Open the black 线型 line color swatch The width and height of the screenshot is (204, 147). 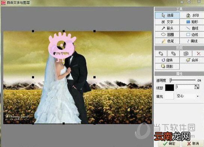170,88
